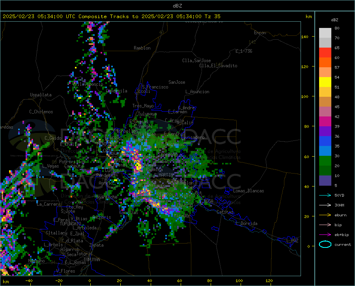This screenshot has width=355, height=286.
Task: Click the 'L_PAZ' map label
Action: [292, 241]
